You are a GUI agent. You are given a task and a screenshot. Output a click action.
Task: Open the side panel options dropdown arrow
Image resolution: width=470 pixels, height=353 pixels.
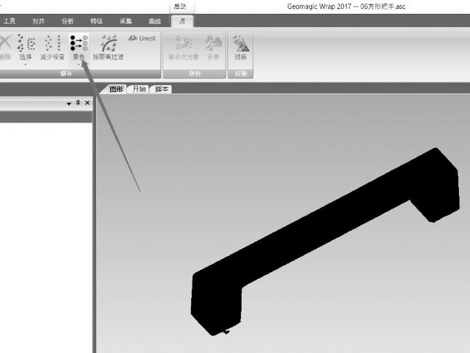(x=69, y=104)
